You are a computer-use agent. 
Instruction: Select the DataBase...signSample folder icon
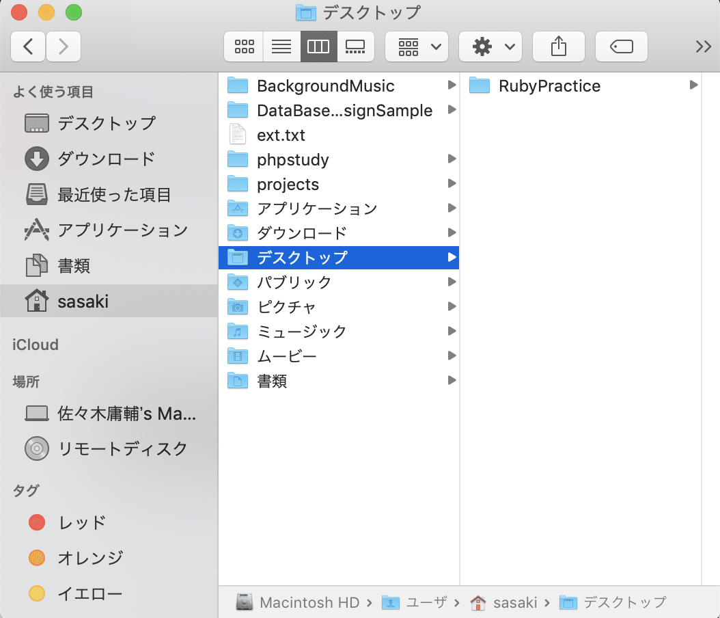(x=238, y=110)
